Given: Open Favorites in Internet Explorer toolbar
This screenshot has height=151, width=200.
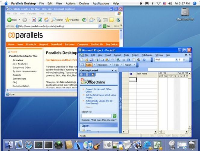Looking at the screenshot, I should (72, 20).
